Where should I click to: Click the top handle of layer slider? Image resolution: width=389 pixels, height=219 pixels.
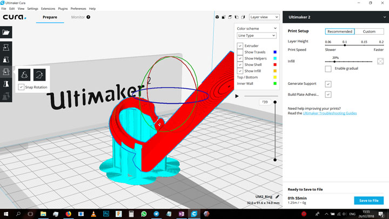(x=275, y=102)
